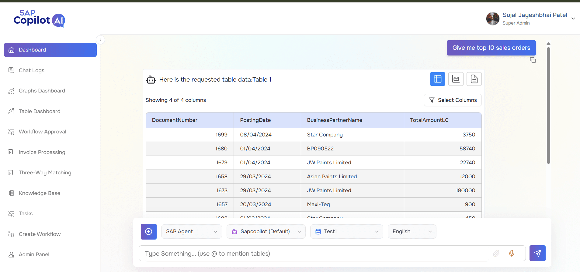The width and height of the screenshot is (580, 272).
Task: Click the SAP Copilot AI logo
Action: (x=39, y=18)
